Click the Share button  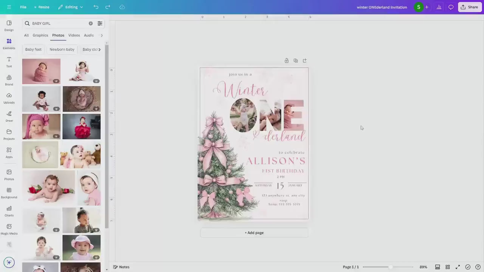pos(470,7)
